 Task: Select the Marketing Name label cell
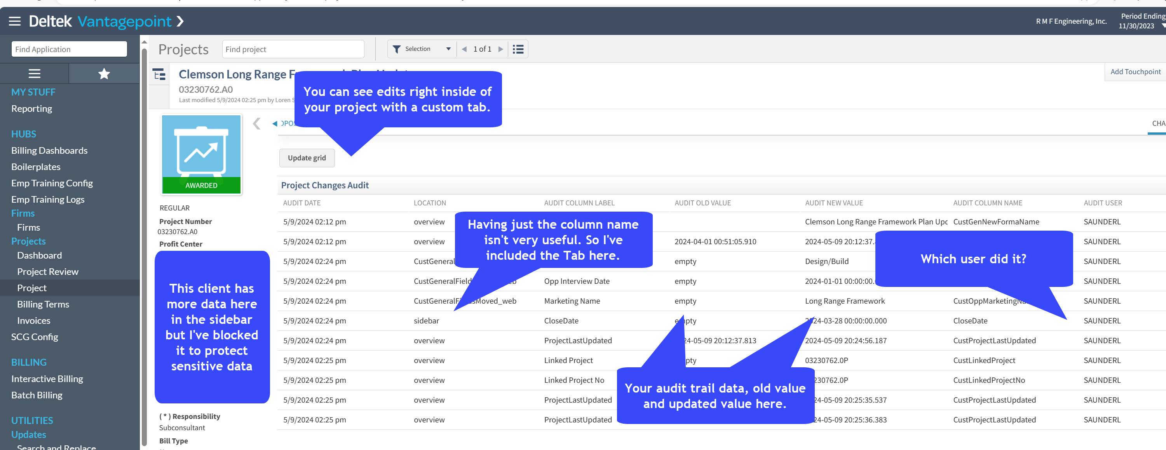(x=572, y=301)
